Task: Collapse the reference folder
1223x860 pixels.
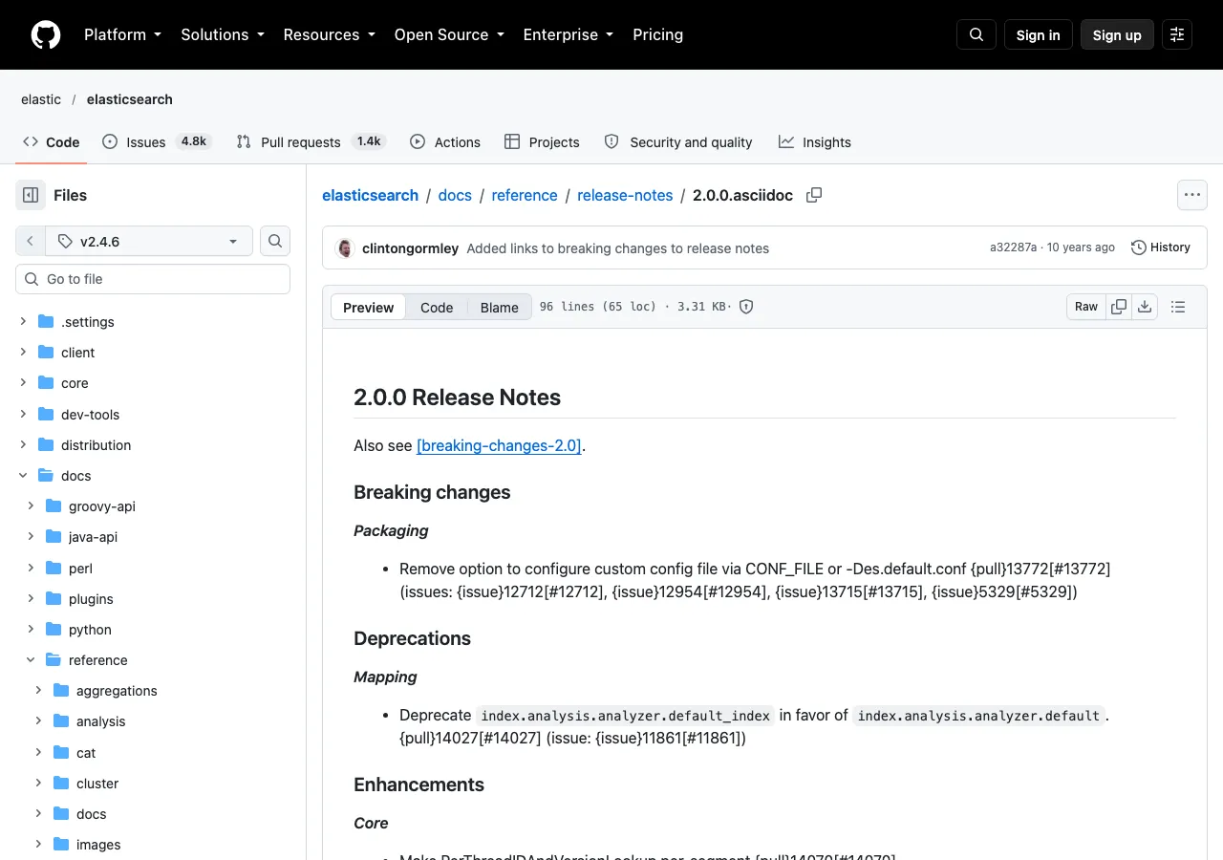Action: pos(31,660)
